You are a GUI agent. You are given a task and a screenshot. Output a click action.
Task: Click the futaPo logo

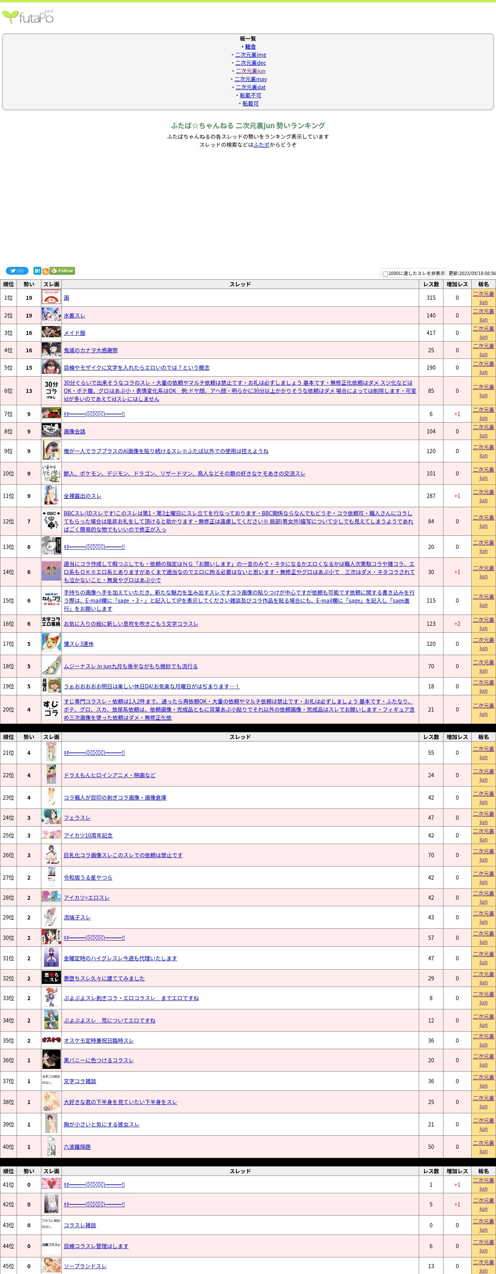28,17
